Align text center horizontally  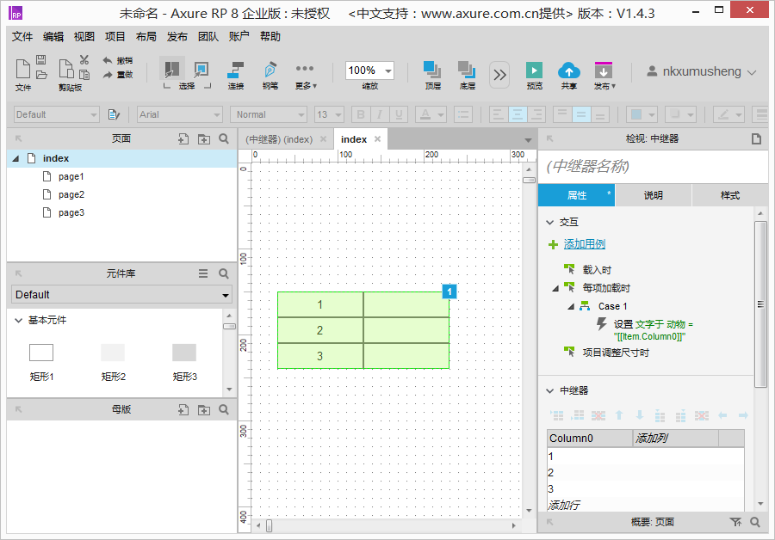518,114
